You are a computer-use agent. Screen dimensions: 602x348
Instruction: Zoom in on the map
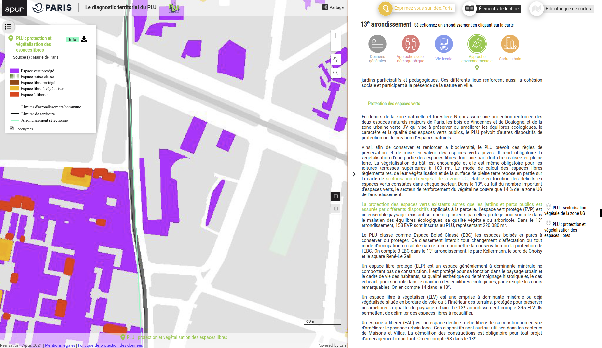[335, 35]
